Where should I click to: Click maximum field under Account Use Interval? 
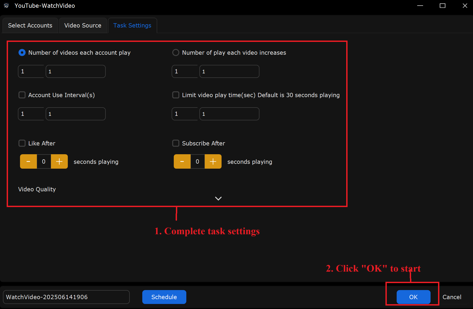click(76, 114)
